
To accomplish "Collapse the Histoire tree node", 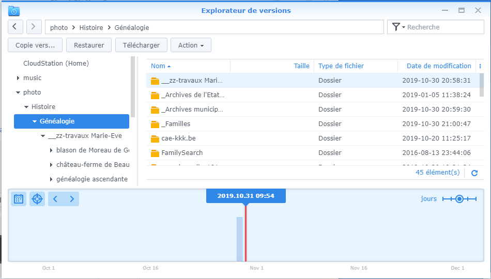I will (26, 107).
